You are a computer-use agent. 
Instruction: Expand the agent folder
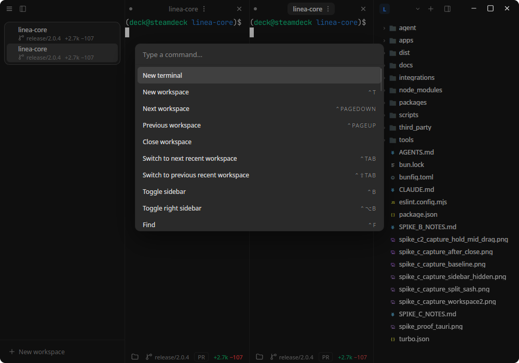coord(384,28)
